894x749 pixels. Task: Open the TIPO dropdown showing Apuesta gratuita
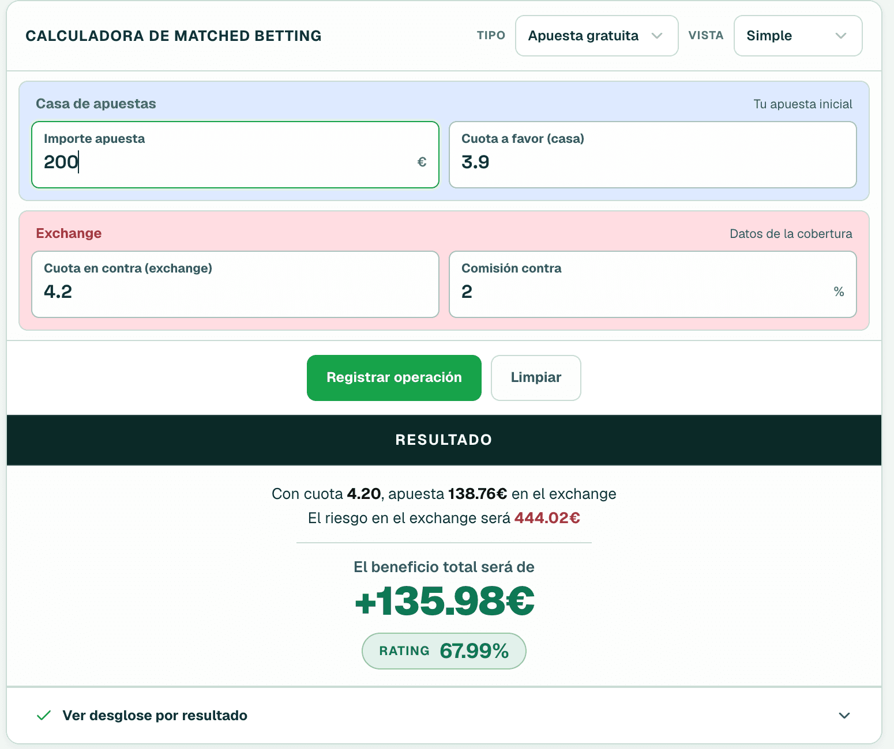click(x=596, y=36)
